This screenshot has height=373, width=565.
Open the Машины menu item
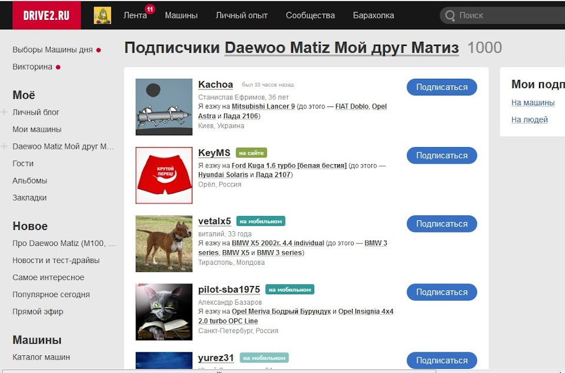(x=181, y=15)
